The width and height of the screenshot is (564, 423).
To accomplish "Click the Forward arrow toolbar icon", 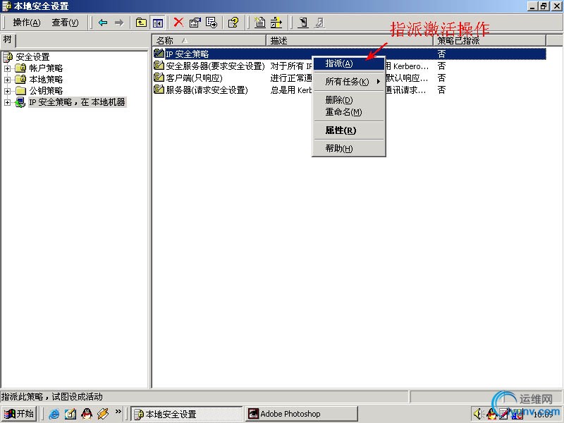I will (x=119, y=23).
